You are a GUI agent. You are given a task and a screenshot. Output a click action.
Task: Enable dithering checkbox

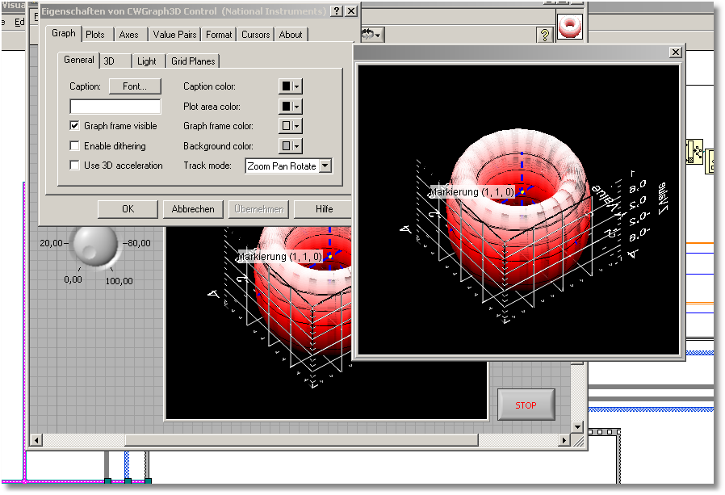[74, 145]
